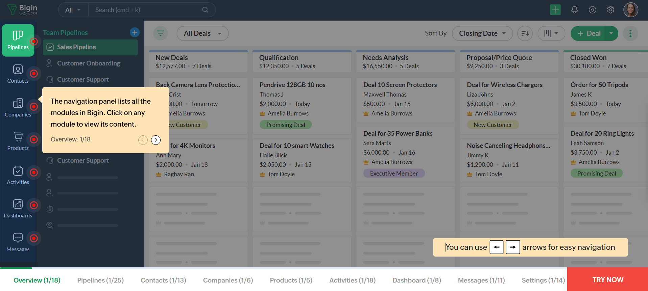The image size is (648, 291).
Task: Open the notifications bell
Action: pos(574,10)
